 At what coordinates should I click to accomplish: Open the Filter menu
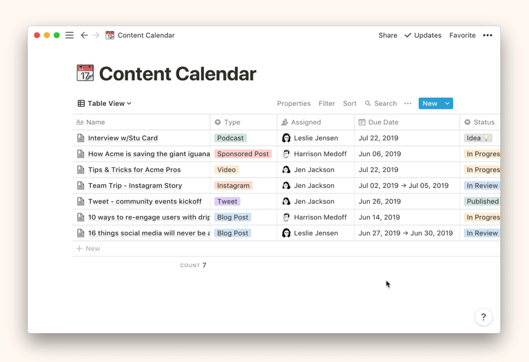326,104
